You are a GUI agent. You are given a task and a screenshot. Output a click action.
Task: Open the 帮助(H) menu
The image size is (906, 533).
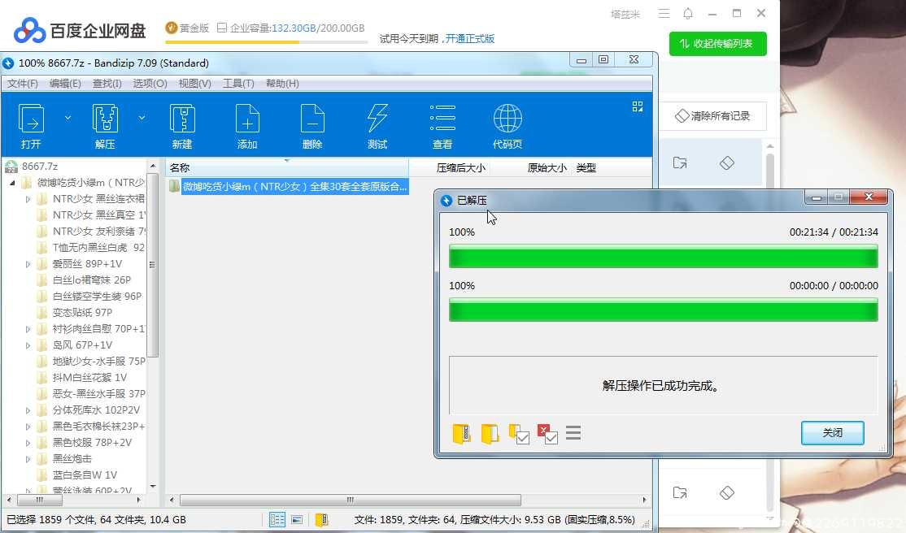[x=282, y=83]
